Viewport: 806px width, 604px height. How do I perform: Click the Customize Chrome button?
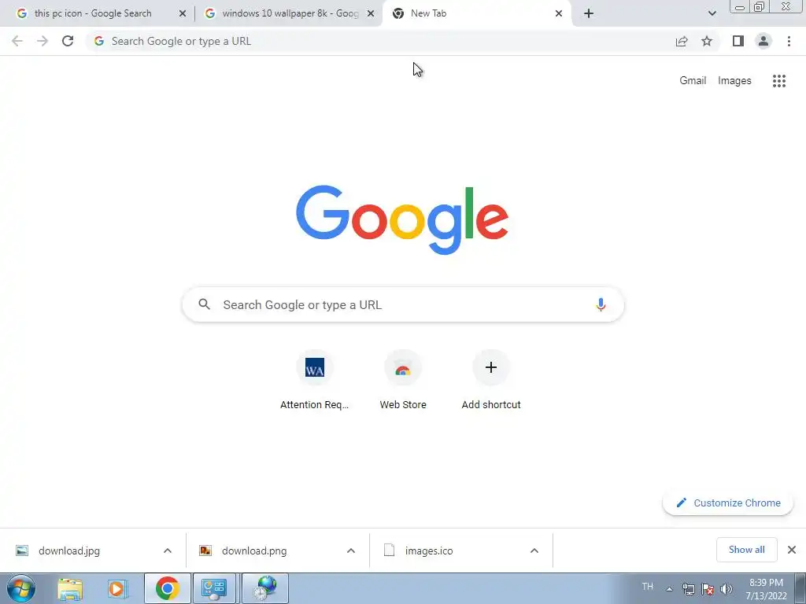click(728, 503)
